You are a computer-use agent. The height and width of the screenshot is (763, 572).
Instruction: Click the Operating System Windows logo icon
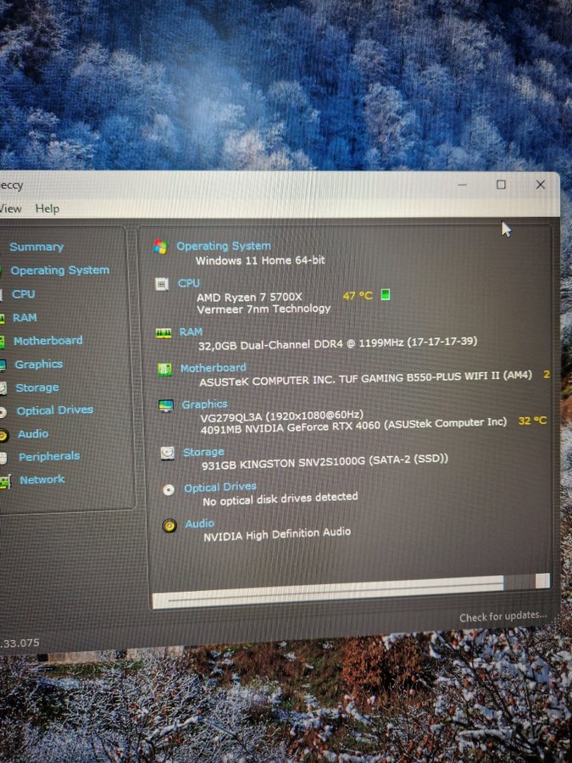(x=160, y=247)
